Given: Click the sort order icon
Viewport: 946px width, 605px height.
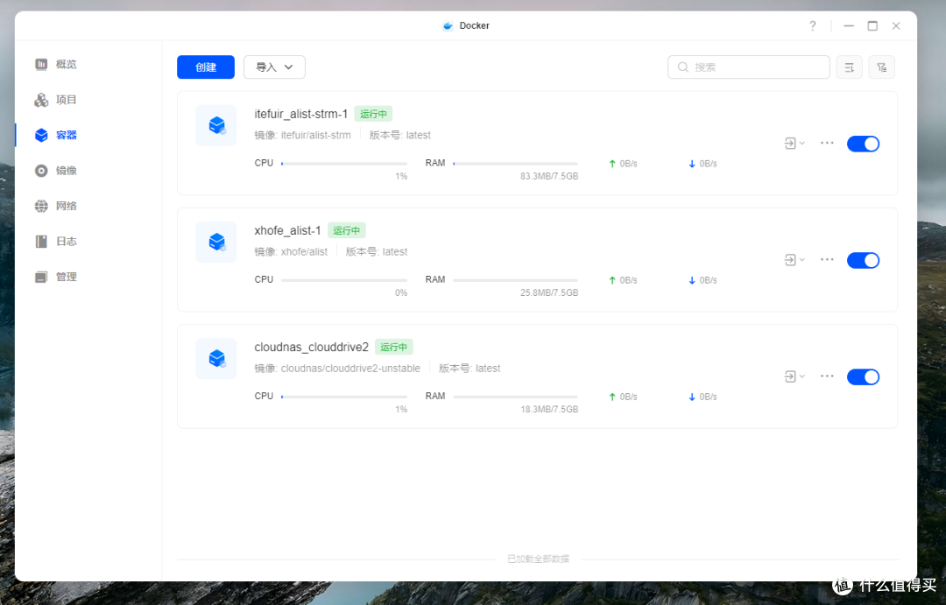Looking at the screenshot, I should point(850,67).
